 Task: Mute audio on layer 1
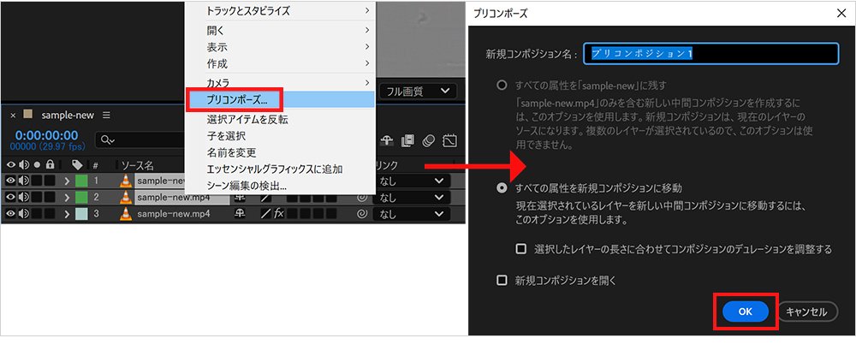click(23, 181)
